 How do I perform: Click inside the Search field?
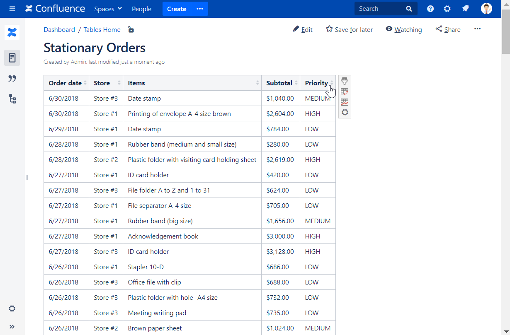tap(379, 8)
